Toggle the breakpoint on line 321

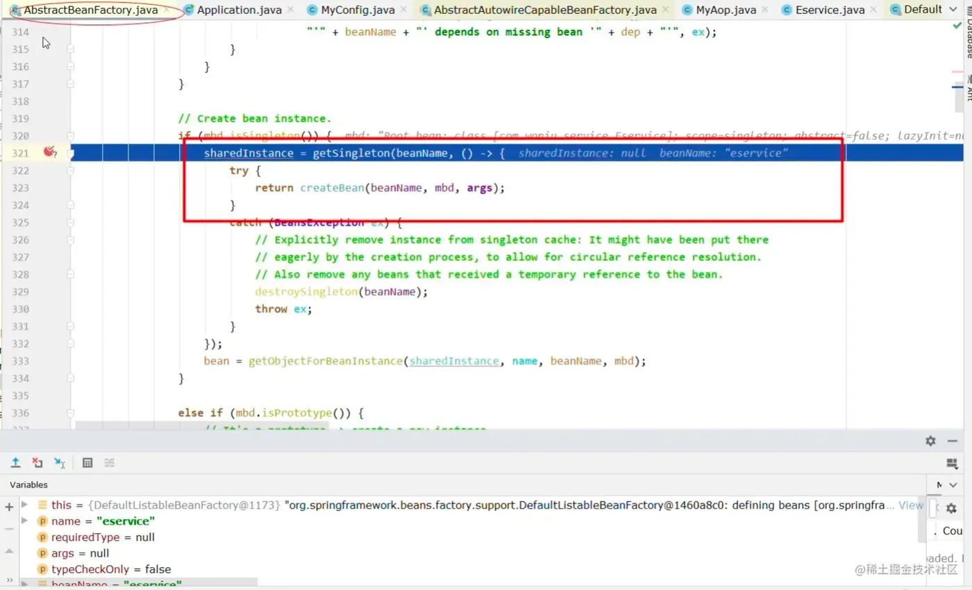tap(49, 152)
